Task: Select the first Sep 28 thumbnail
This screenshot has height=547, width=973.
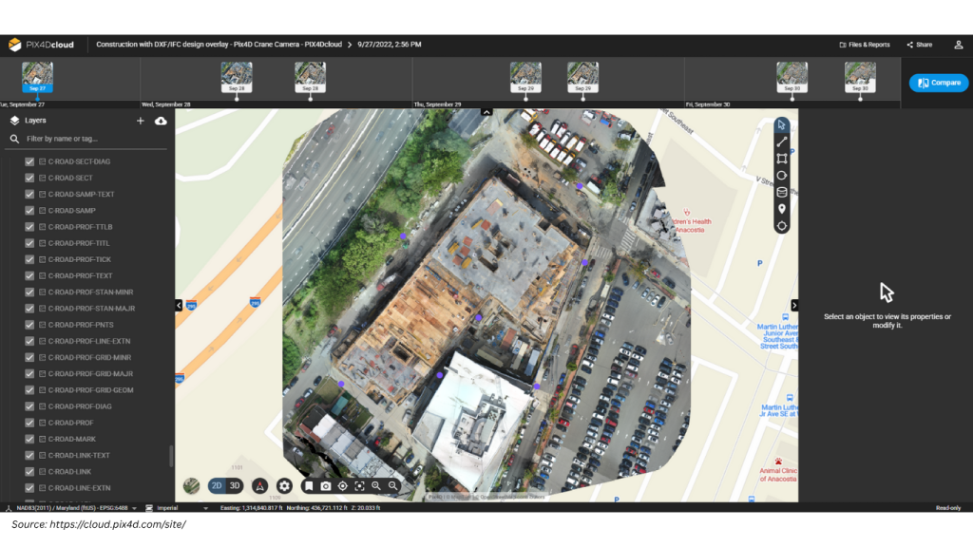Action: pos(237,77)
